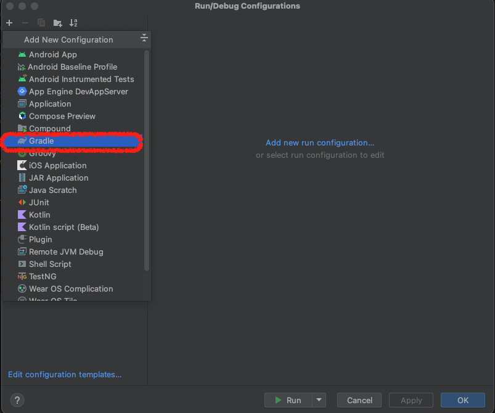Click the Cancel button

359,400
